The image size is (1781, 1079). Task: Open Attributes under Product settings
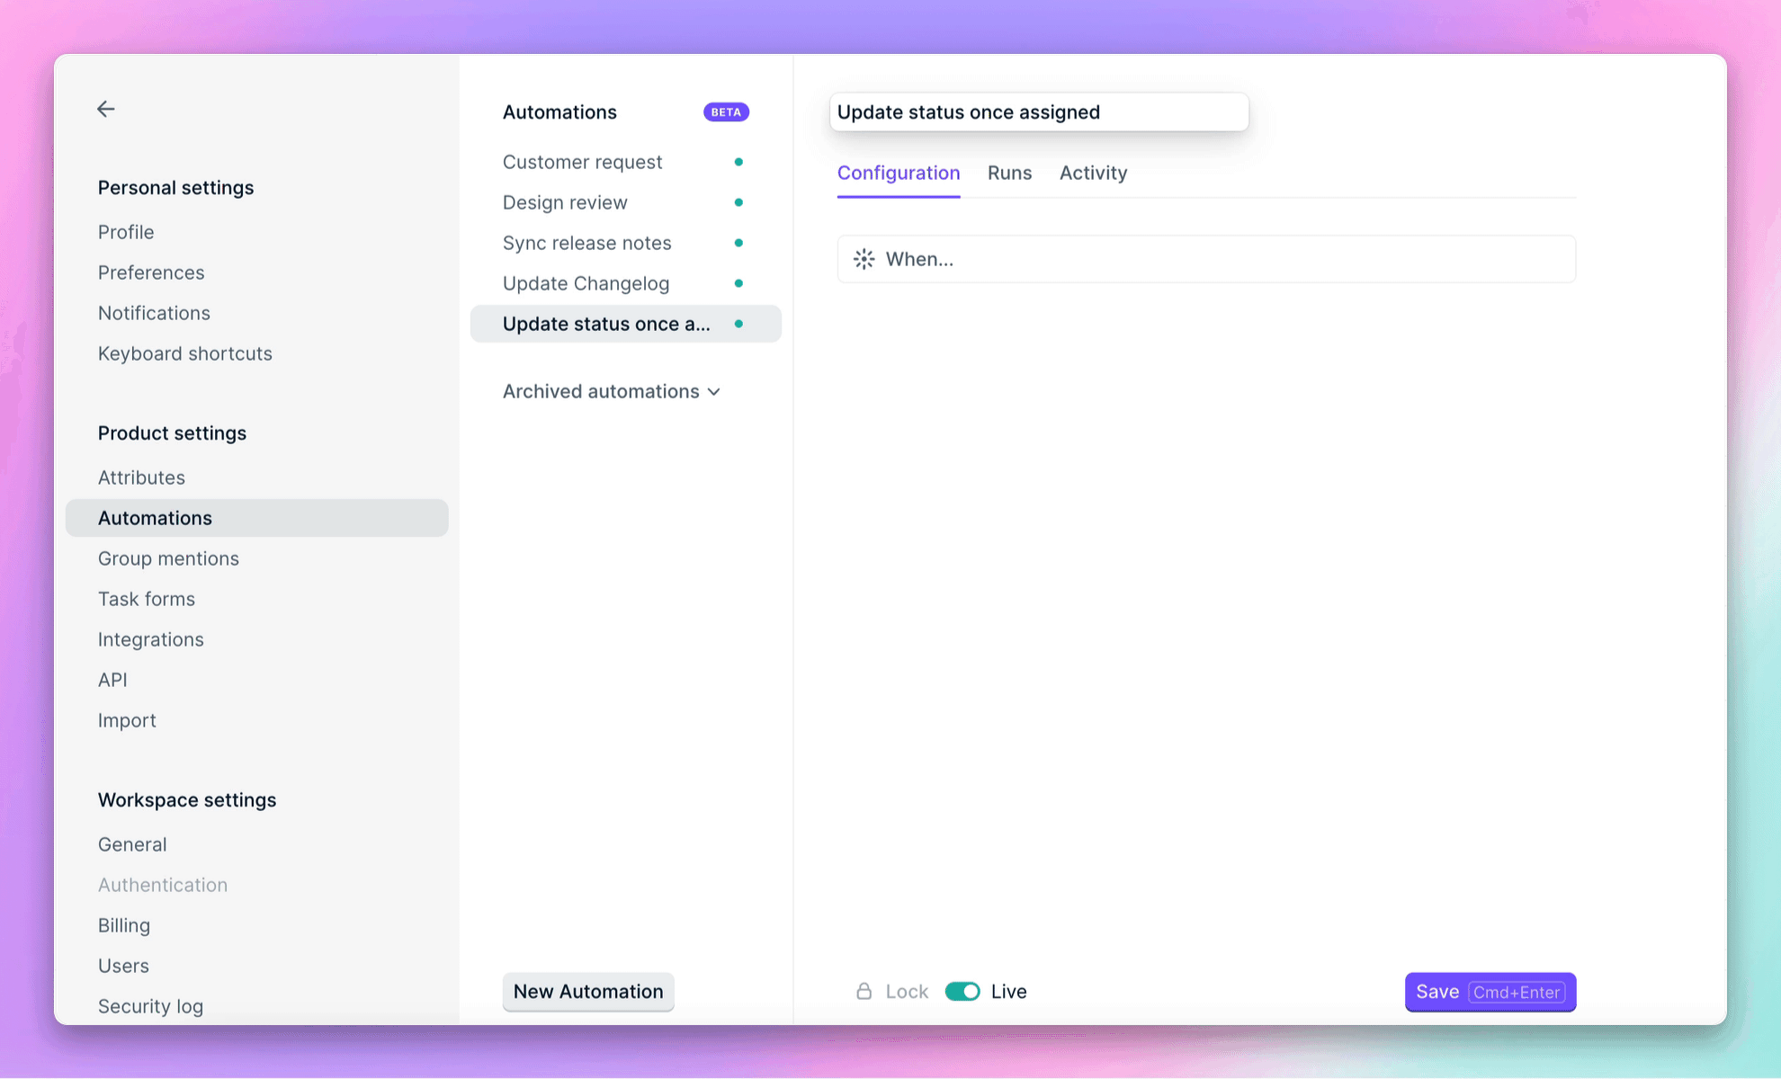click(x=141, y=477)
